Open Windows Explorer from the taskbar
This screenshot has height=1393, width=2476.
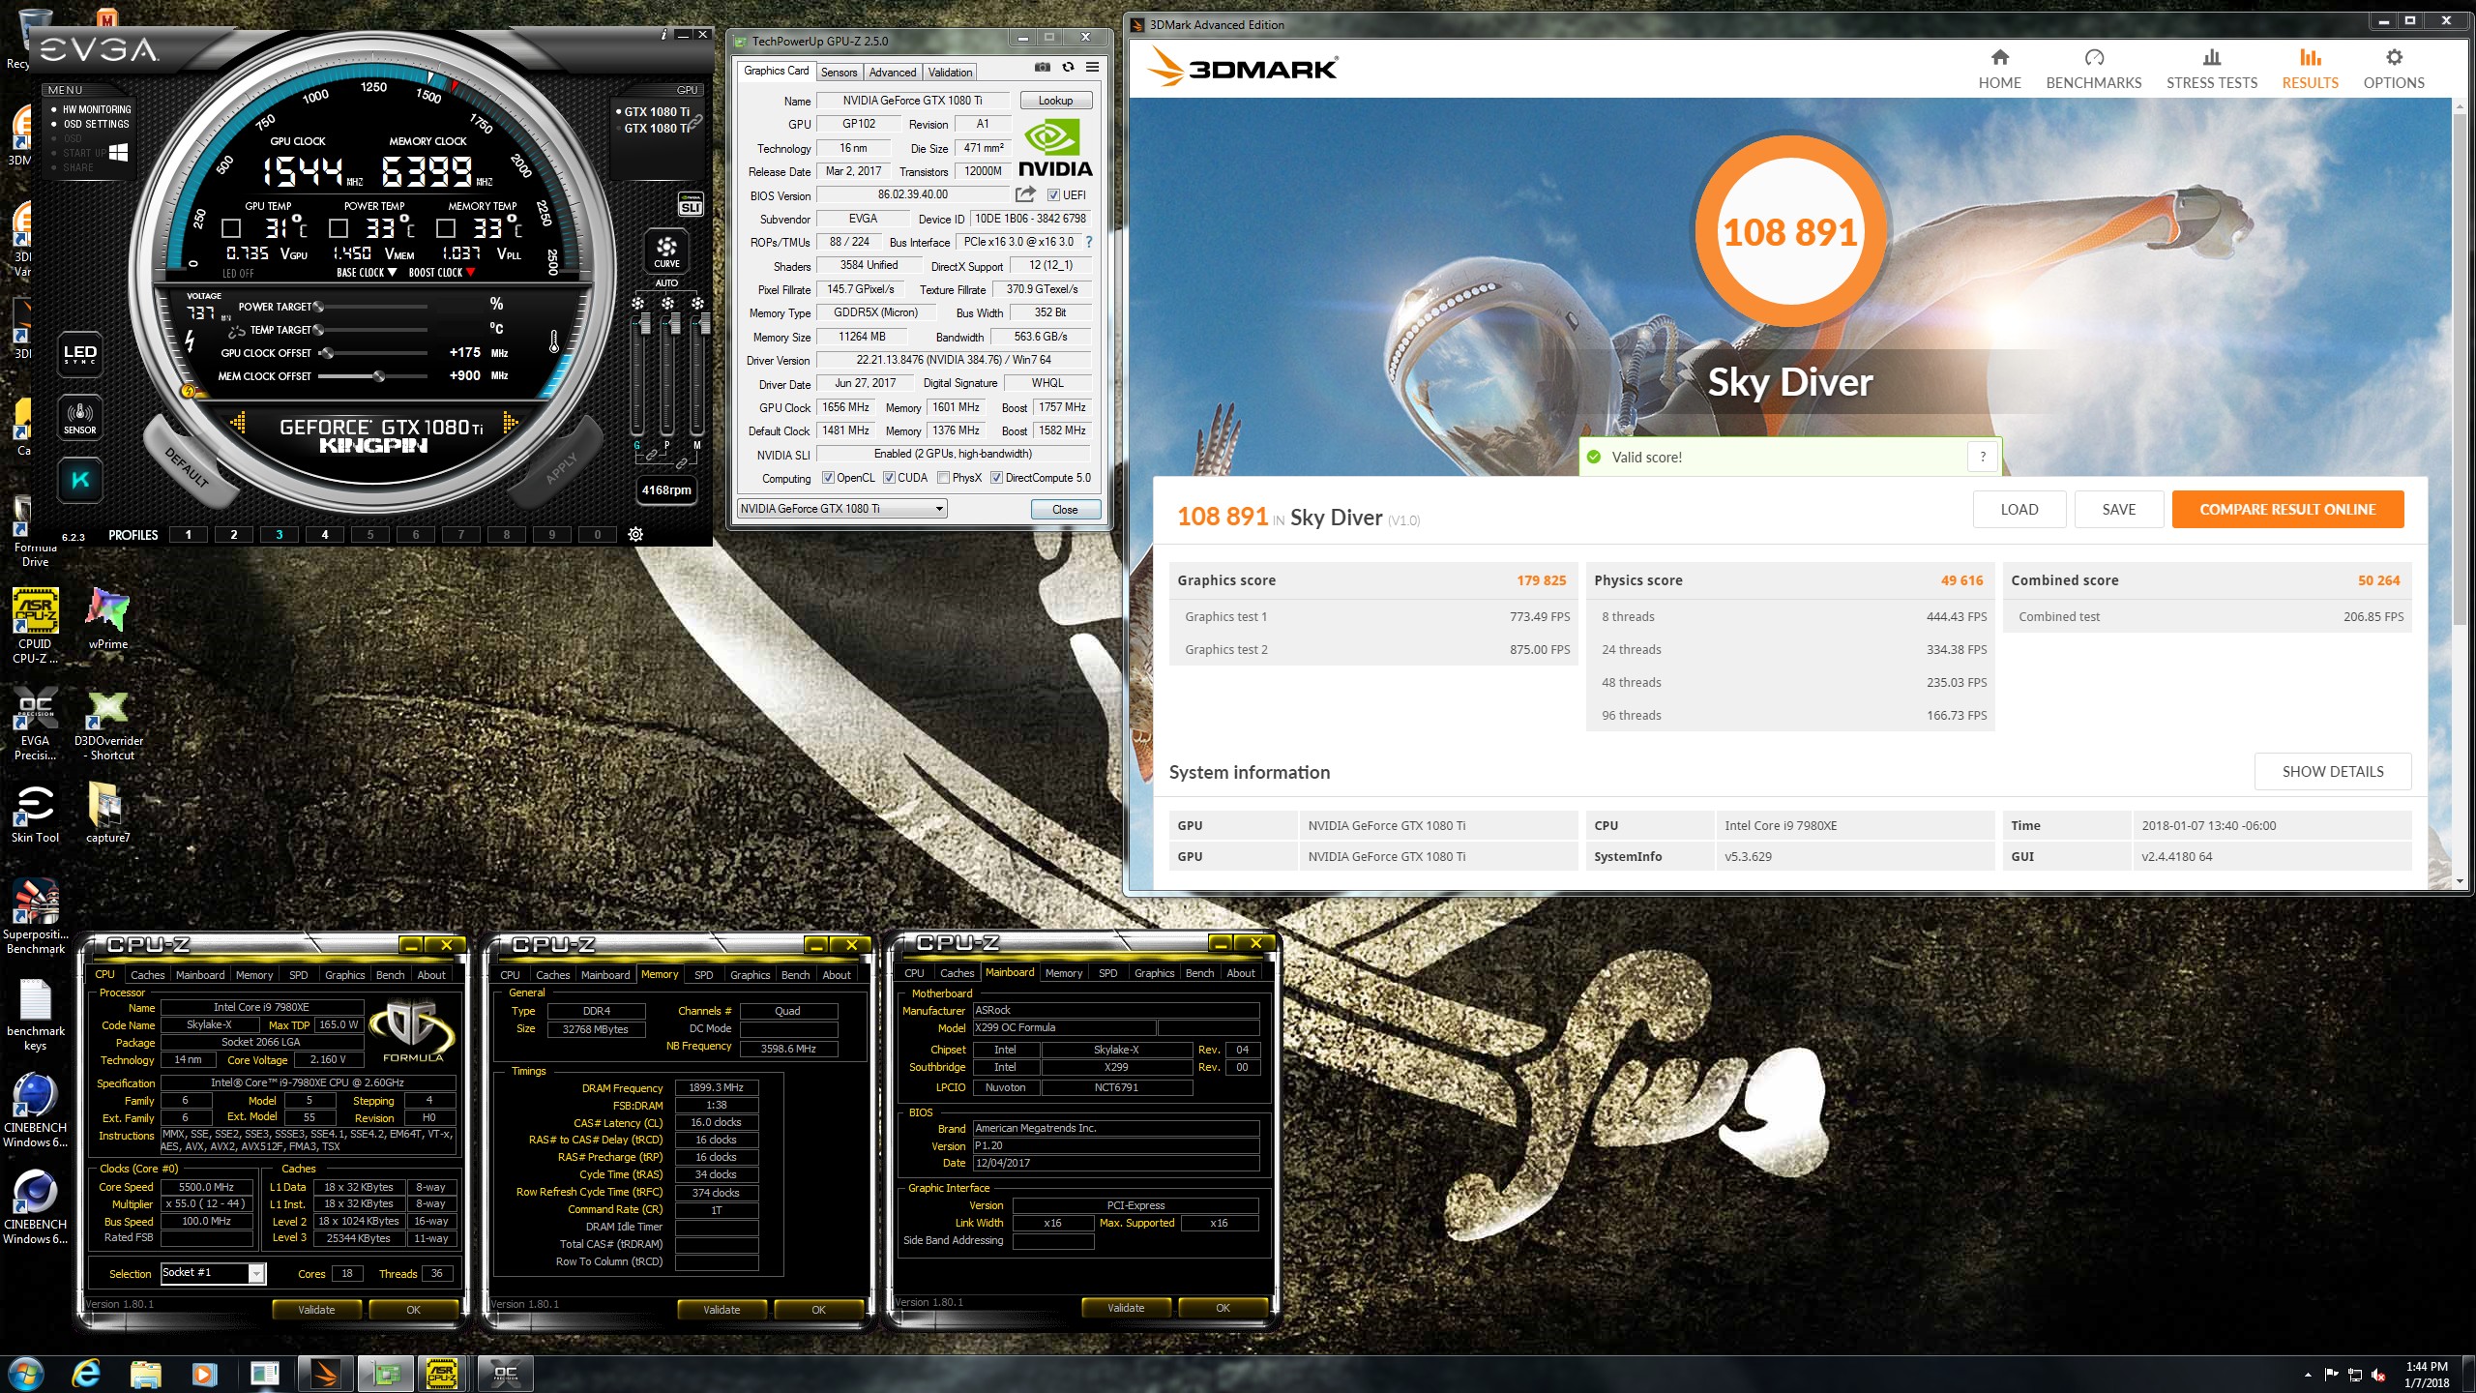[145, 1374]
